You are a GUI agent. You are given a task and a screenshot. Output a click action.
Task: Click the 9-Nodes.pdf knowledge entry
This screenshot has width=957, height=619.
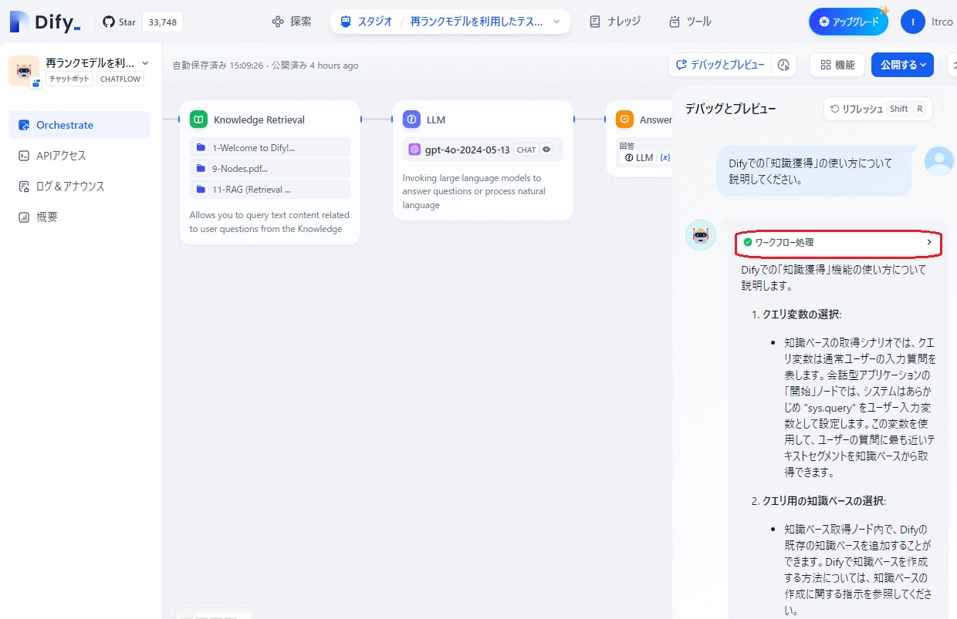[270, 168]
